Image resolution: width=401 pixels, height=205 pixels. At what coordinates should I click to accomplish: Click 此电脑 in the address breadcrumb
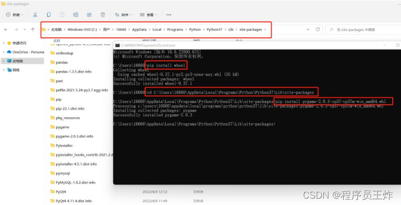56,30
